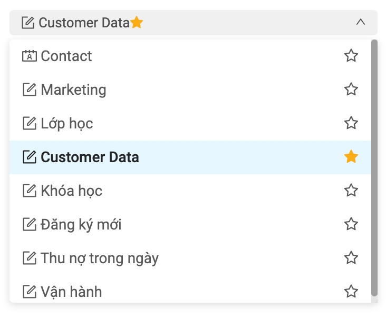Image resolution: width=386 pixels, height=319 pixels.
Task: Click the edit icon beside Thu nợ trong ngày
Action: pos(30,258)
